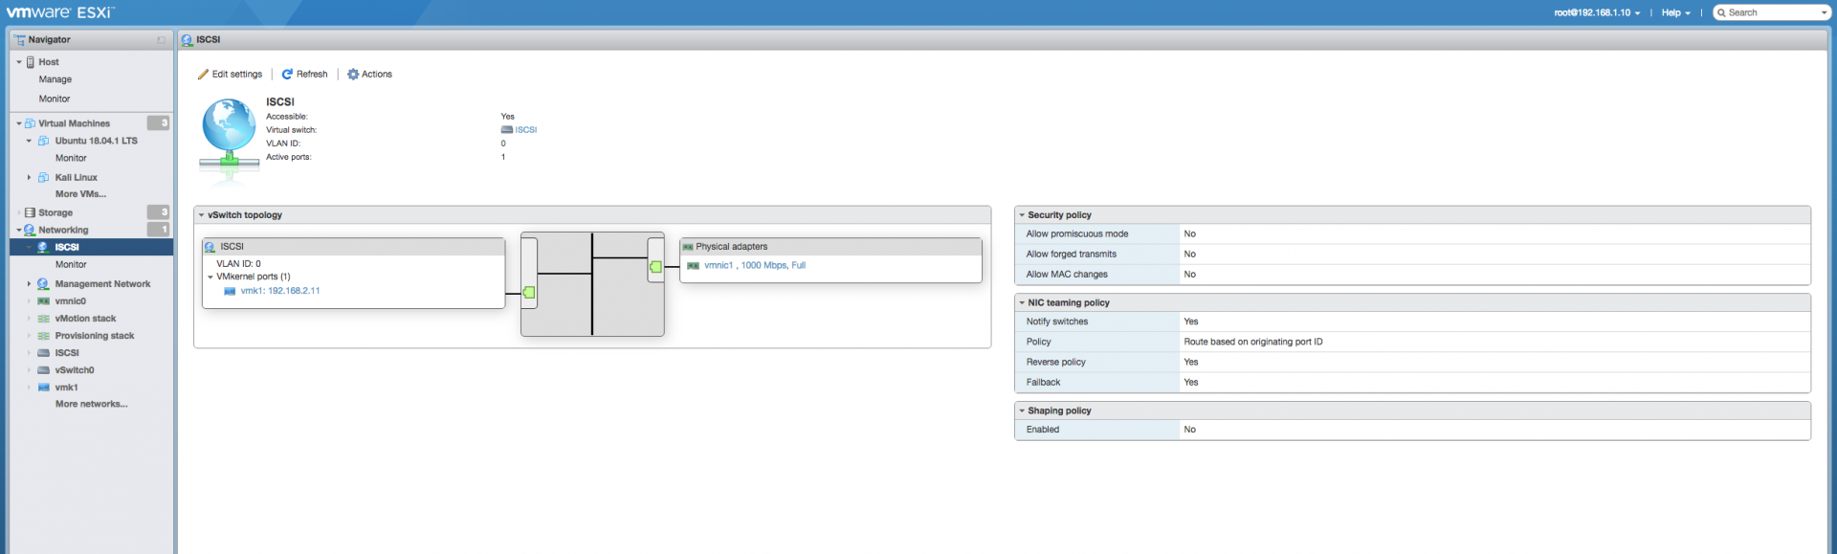
Task: Click inside the Search field
Action: 1770,13
